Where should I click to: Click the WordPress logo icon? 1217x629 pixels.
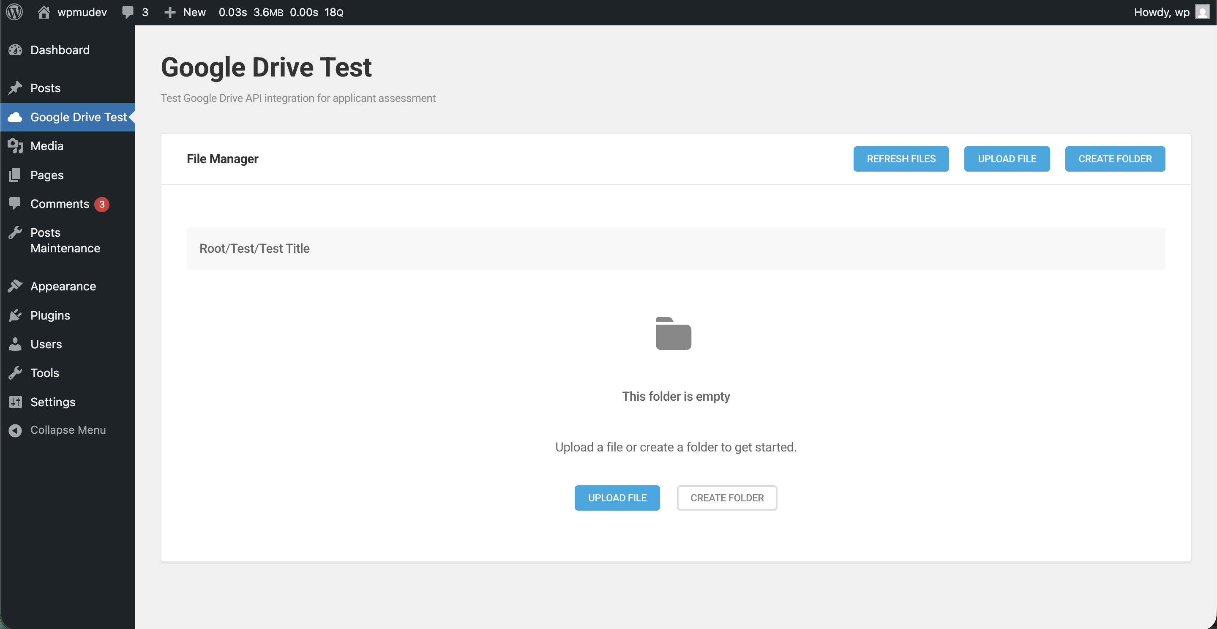[15, 12]
